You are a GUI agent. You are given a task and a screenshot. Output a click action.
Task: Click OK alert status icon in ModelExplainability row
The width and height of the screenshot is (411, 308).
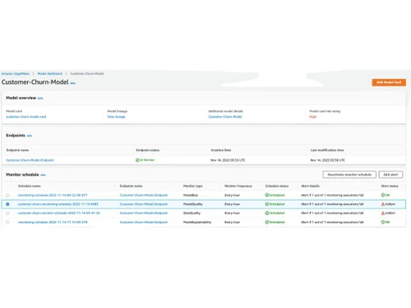pos(383,223)
